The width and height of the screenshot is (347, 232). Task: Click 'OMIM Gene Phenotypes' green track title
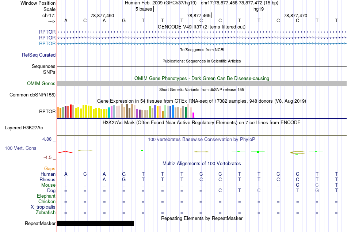(202, 78)
